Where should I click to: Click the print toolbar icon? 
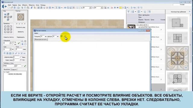click(x=18, y=8)
